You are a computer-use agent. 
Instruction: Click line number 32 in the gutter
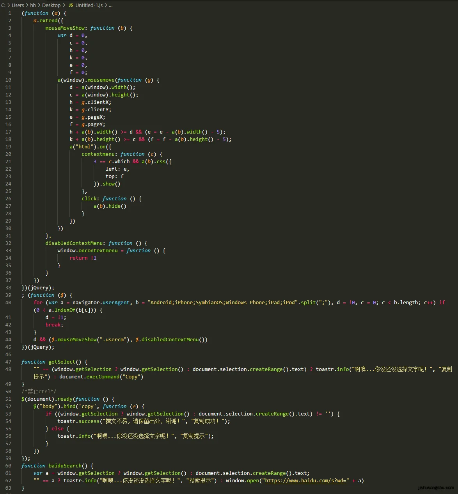(x=8, y=243)
